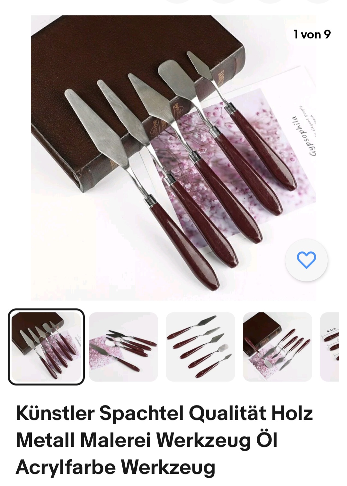Tap the word 'Acrylfarbe' in the title
The image size is (347, 486).
[66, 467]
